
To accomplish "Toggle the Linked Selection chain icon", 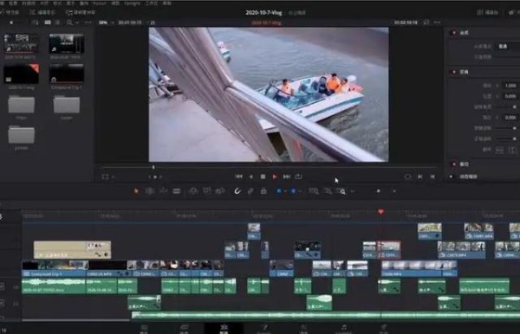I will pos(250,191).
